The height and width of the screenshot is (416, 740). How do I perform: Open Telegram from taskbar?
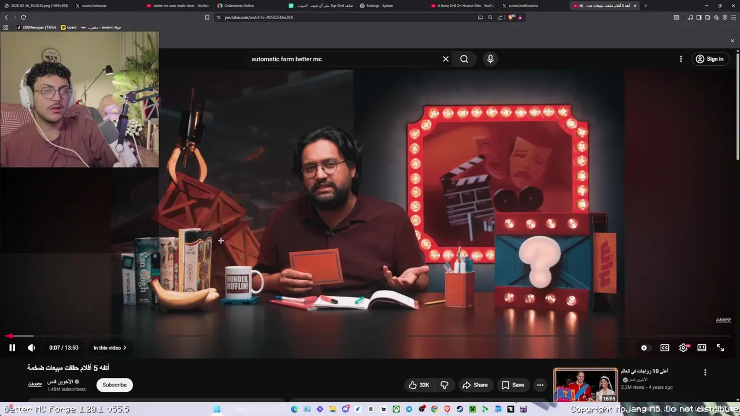[x=409, y=409]
